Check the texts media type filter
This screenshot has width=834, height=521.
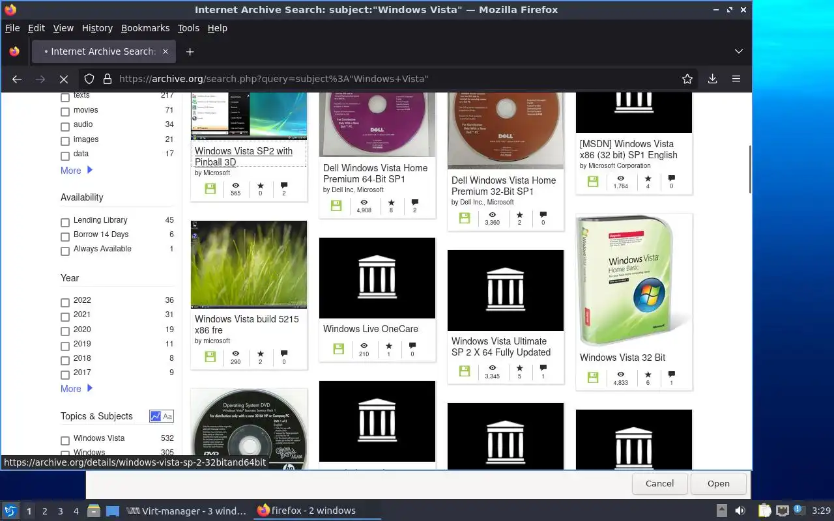click(x=65, y=97)
